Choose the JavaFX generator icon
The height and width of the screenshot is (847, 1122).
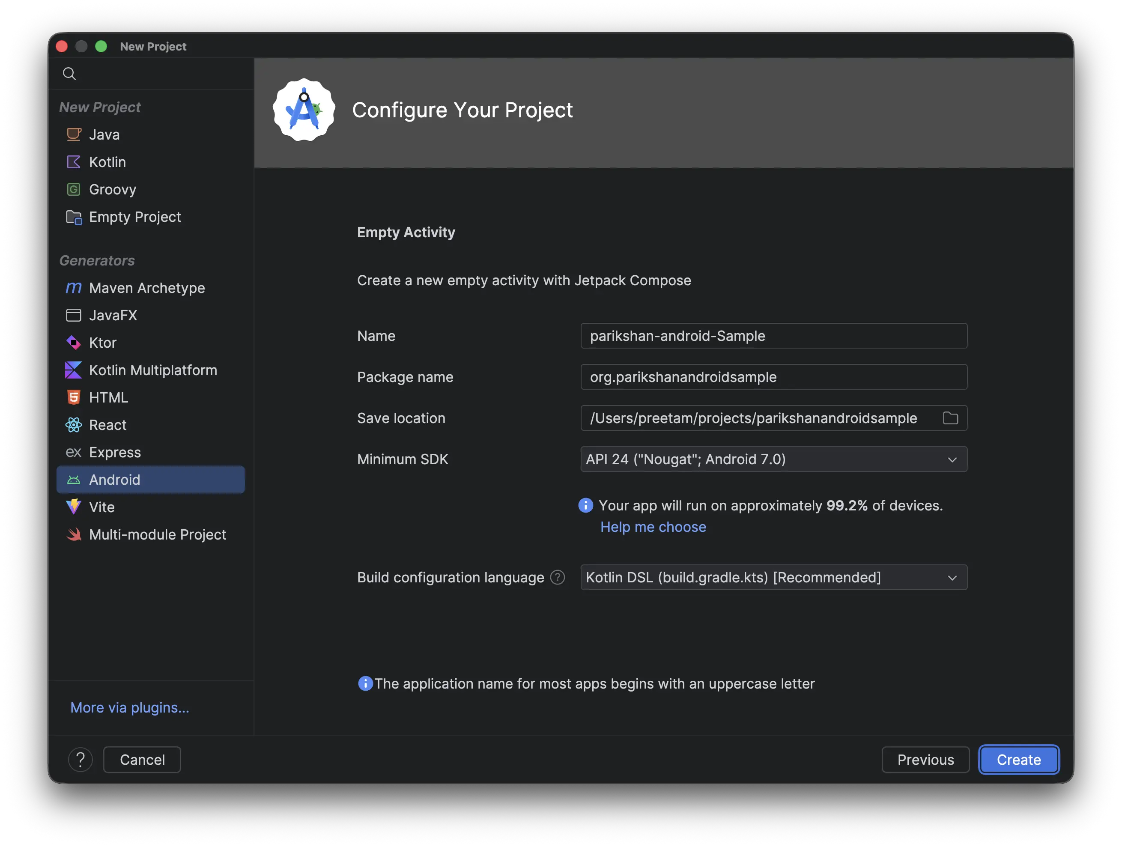(x=74, y=315)
